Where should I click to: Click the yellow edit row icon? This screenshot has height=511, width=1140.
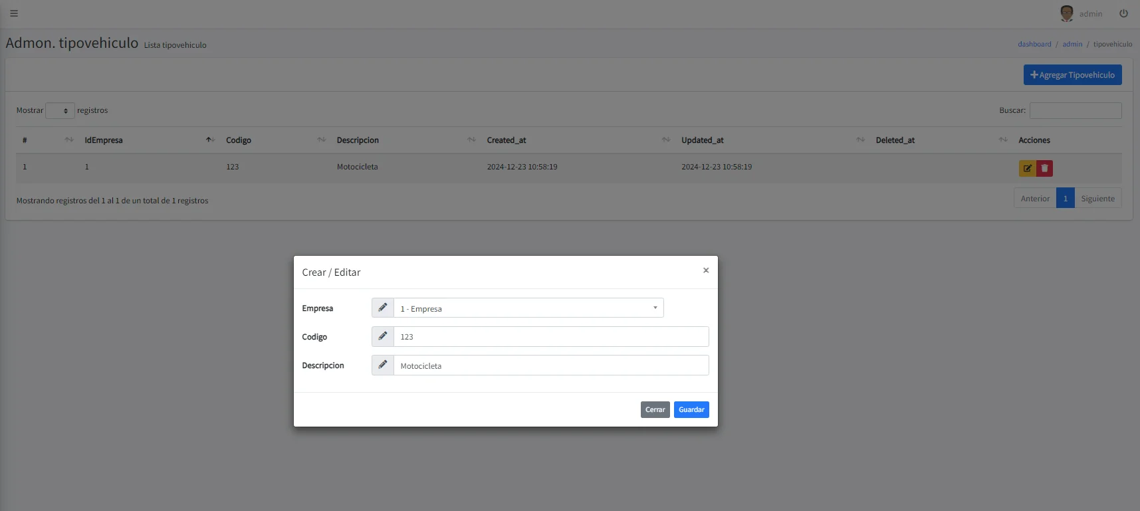click(1027, 168)
